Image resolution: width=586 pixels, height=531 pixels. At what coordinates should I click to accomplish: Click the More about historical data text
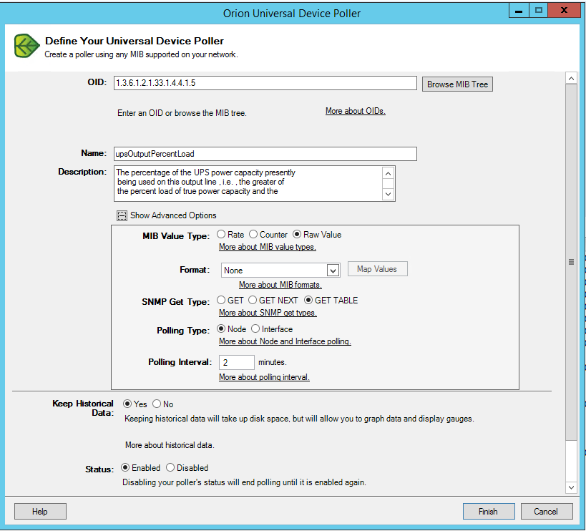point(170,445)
